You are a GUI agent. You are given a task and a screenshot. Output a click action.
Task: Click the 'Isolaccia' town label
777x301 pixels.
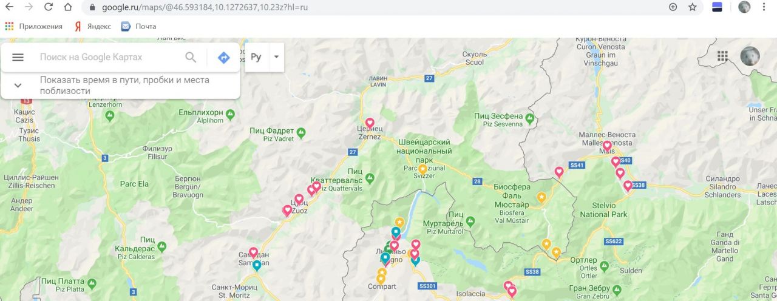pyautogui.click(x=470, y=294)
